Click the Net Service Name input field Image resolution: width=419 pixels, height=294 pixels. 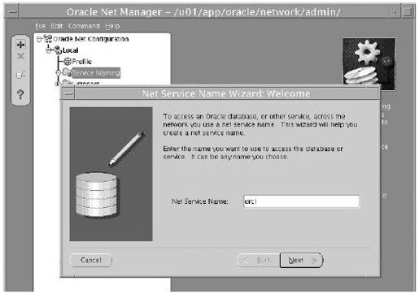[301, 201]
